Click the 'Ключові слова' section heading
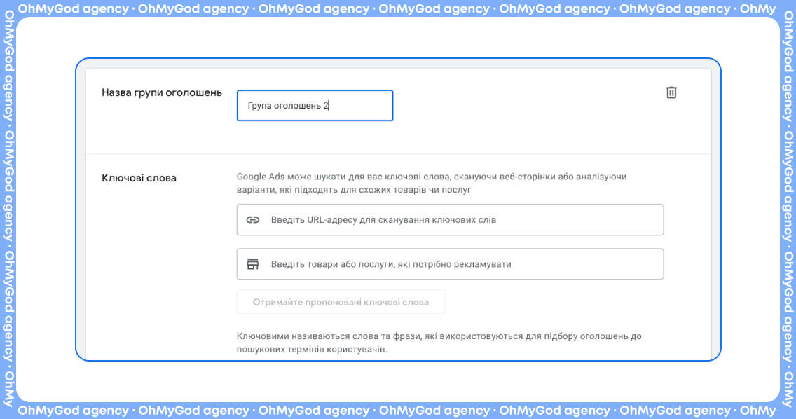Screen dimensions: 796x419 pyautogui.click(x=139, y=178)
